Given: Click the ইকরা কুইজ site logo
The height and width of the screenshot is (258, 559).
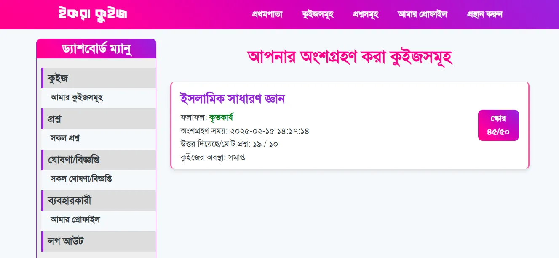Looking at the screenshot, I should (93, 14).
